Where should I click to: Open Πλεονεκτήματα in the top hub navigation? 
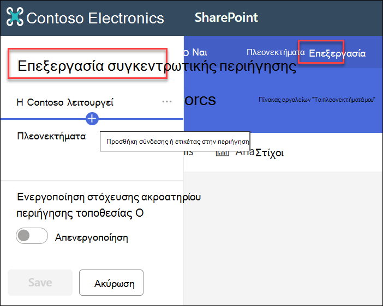pyautogui.click(x=276, y=52)
